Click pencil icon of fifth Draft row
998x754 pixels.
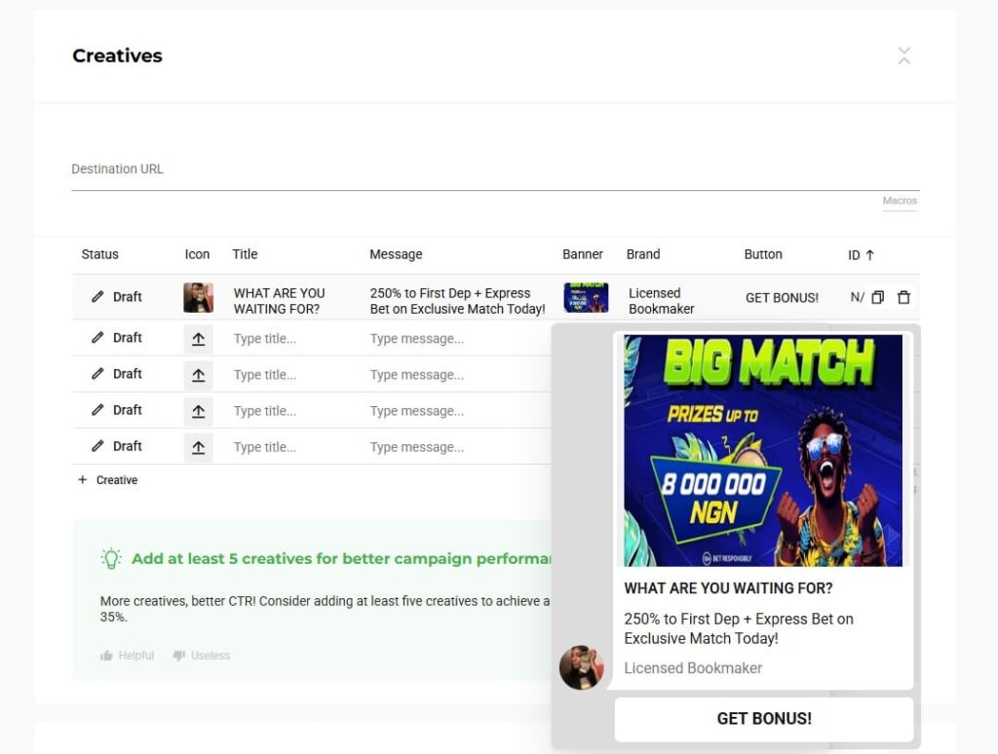pos(97,446)
